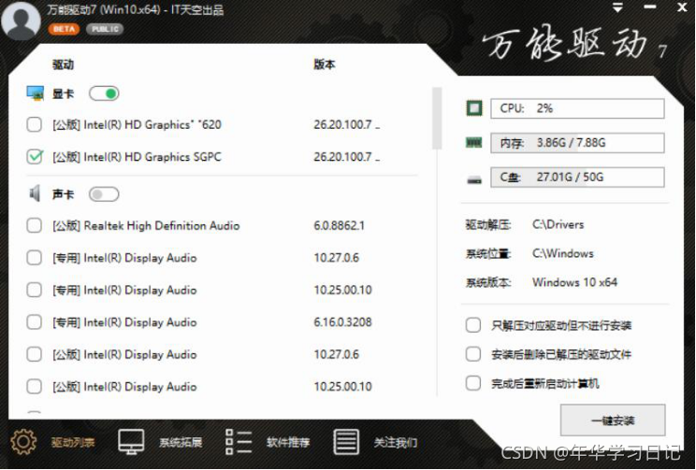This screenshot has width=696, height=470.
Task: Uncheck Intel(R) HD Graphics SGPC driver
Action: click(35, 157)
